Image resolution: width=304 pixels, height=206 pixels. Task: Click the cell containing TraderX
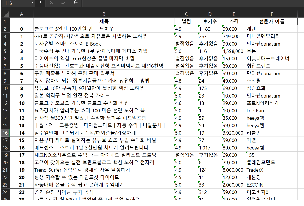(272, 170)
